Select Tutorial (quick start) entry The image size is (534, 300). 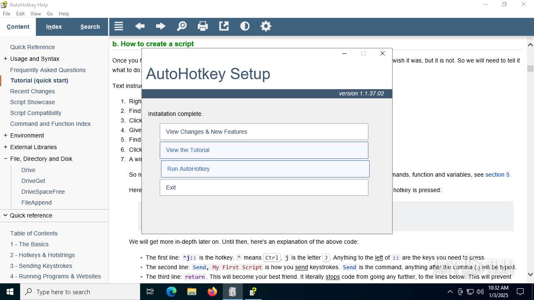pyautogui.click(x=39, y=80)
